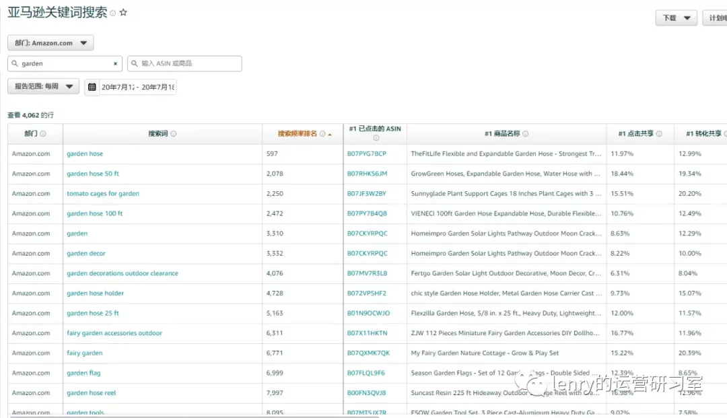Sort by 搜索频率排名 column header
The image size is (727, 418).
tap(298, 133)
